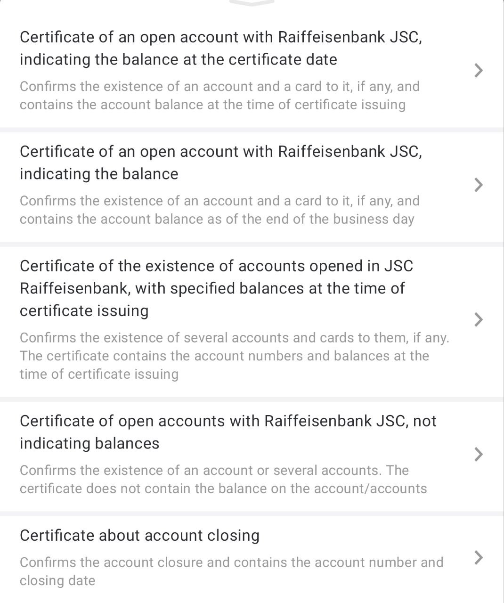Image resolution: width=504 pixels, height=603 pixels.
Task: Tap description 'balance at the time of certificate issuing'
Action: click(x=212, y=105)
